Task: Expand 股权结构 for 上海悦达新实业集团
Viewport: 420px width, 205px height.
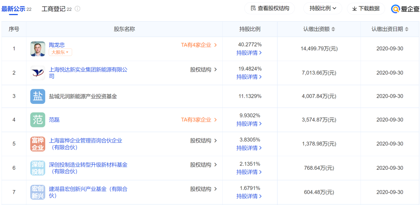Action: click(203, 70)
